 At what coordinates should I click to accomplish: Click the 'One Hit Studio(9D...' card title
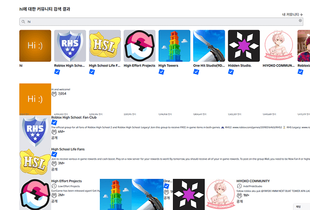(x=209, y=66)
